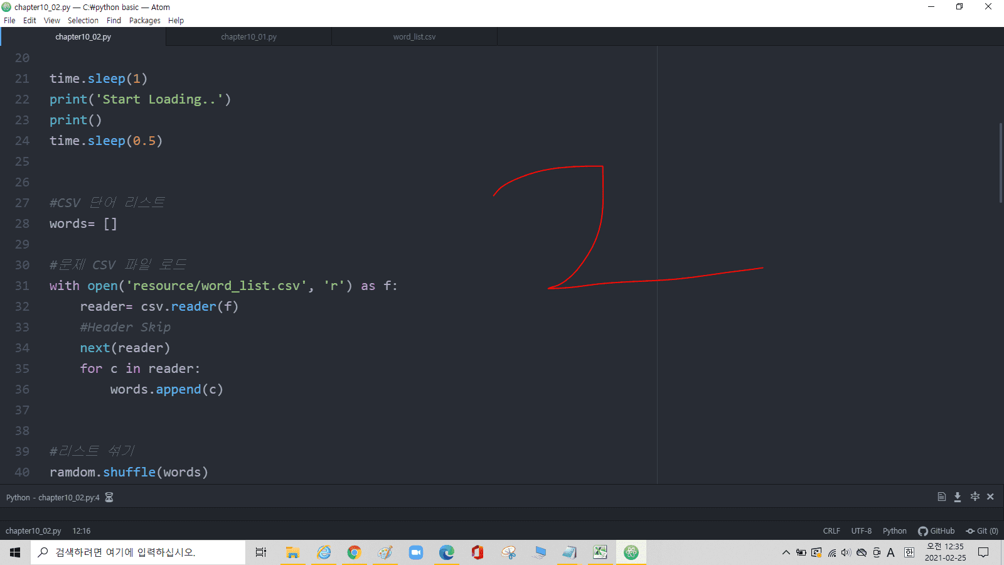1004x565 pixels.
Task: Change the Python grammar selector in status bar
Action: (895, 531)
